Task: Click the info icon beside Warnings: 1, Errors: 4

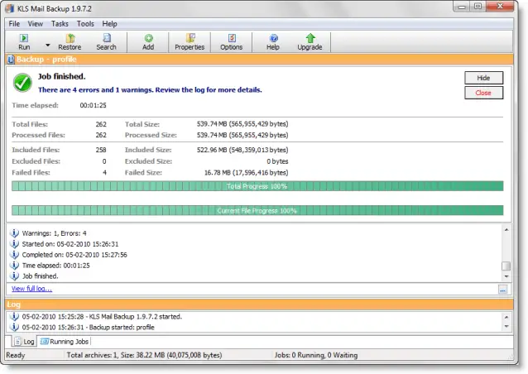Action: click(14, 233)
